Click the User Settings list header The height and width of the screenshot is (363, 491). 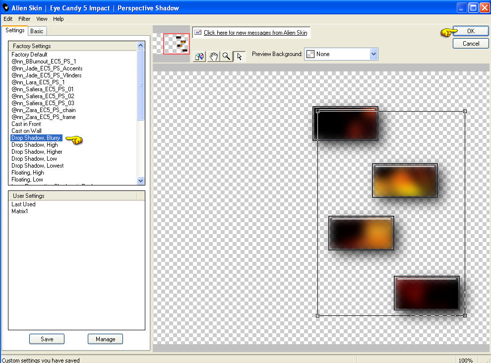[x=72, y=196]
